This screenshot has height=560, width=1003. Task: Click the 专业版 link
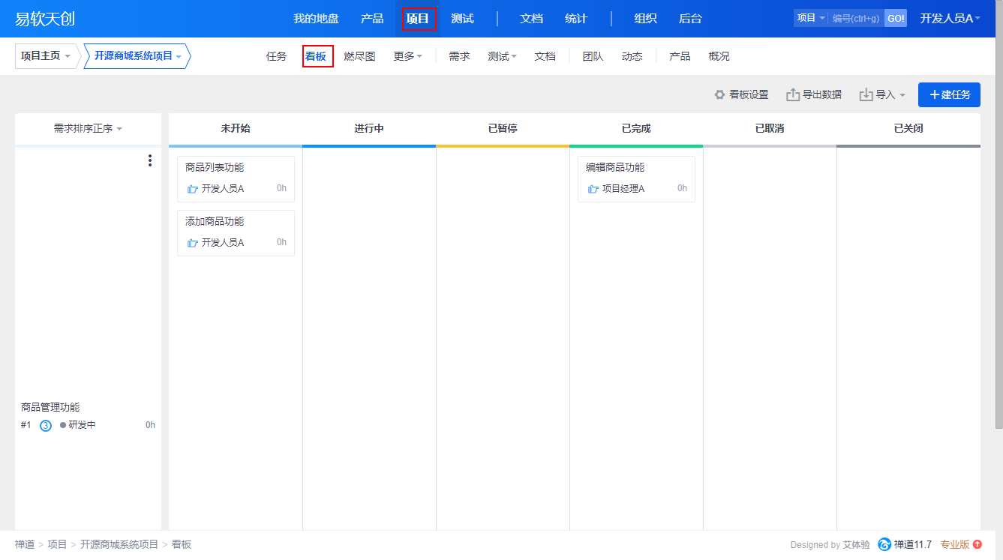coord(955,544)
